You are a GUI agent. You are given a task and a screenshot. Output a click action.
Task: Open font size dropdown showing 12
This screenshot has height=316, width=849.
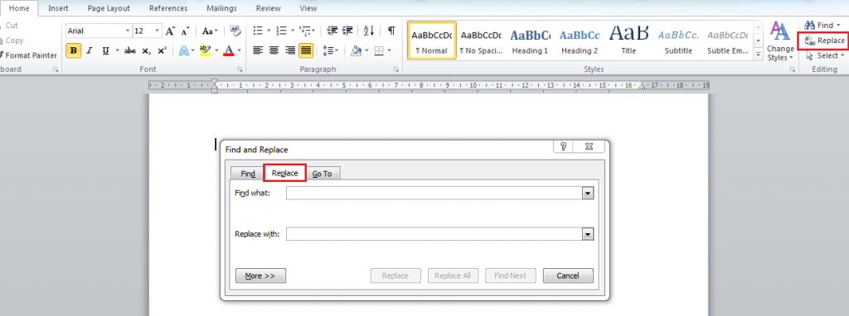point(157,31)
